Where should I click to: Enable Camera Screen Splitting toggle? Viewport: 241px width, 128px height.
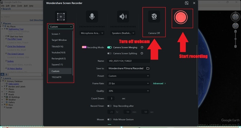coord(109,53)
